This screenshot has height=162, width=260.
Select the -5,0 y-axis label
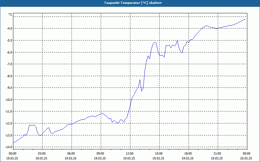click(x=10, y=40)
